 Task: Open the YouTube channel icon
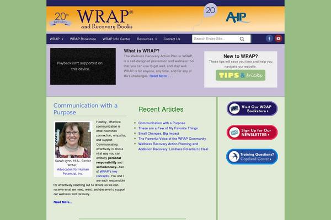point(278,38)
